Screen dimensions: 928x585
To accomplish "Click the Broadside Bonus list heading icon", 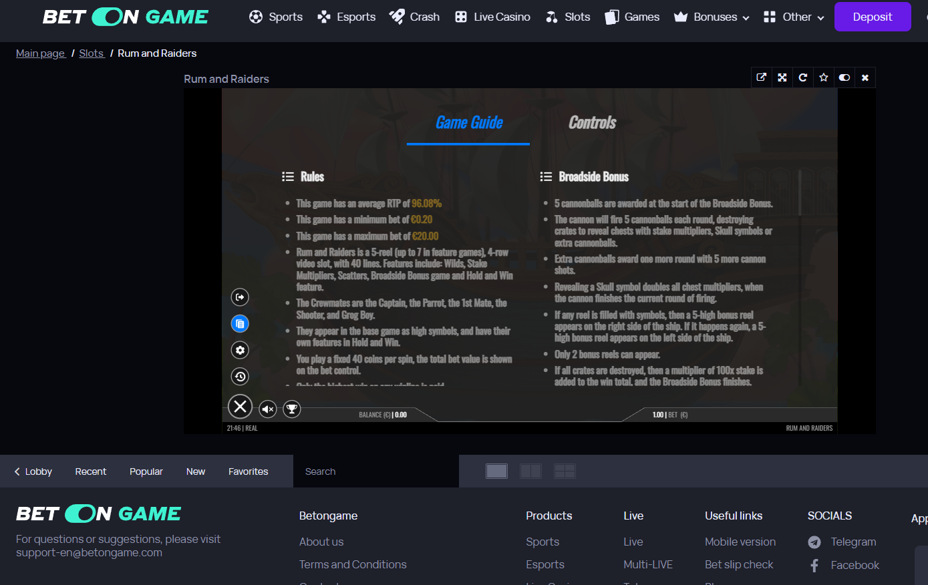I will click(x=546, y=176).
